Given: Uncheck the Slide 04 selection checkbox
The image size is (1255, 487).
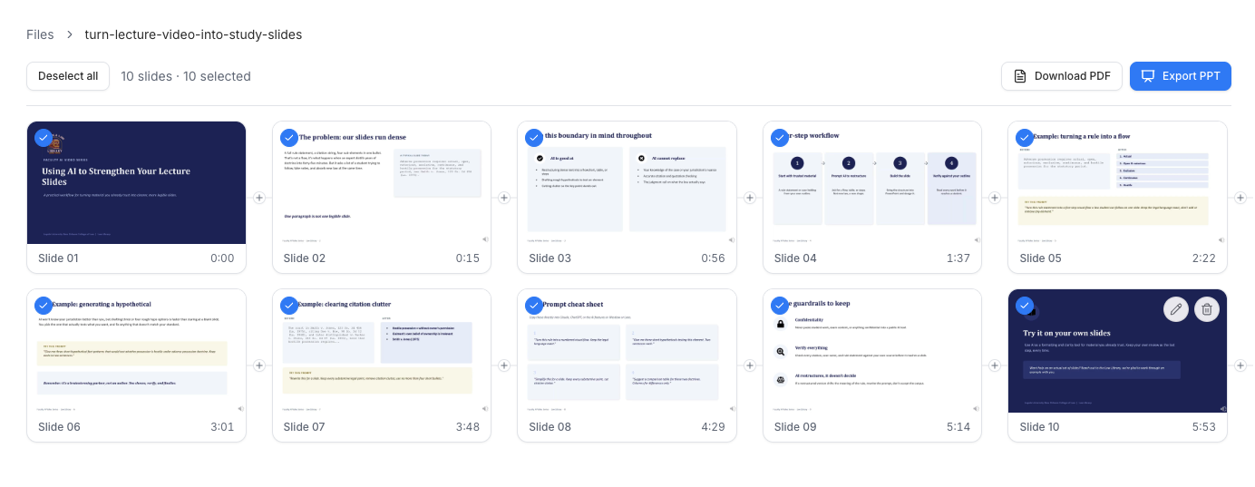Looking at the screenshot, I should tap(780, 137).
